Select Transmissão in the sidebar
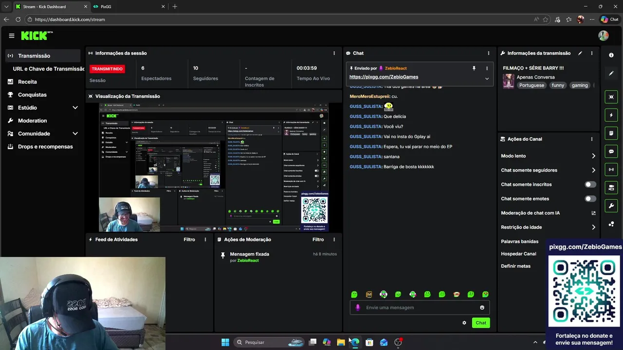Image resolution: width=623 pixels, height=350 pixels. point(43,56)
